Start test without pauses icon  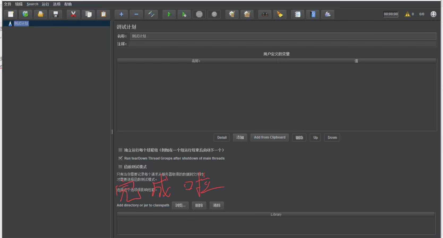184,14
